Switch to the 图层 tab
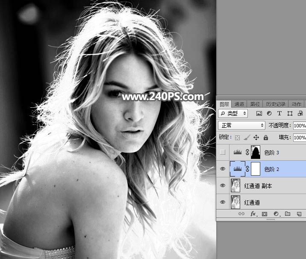306x259 pixels. click(x=224, y=104)
